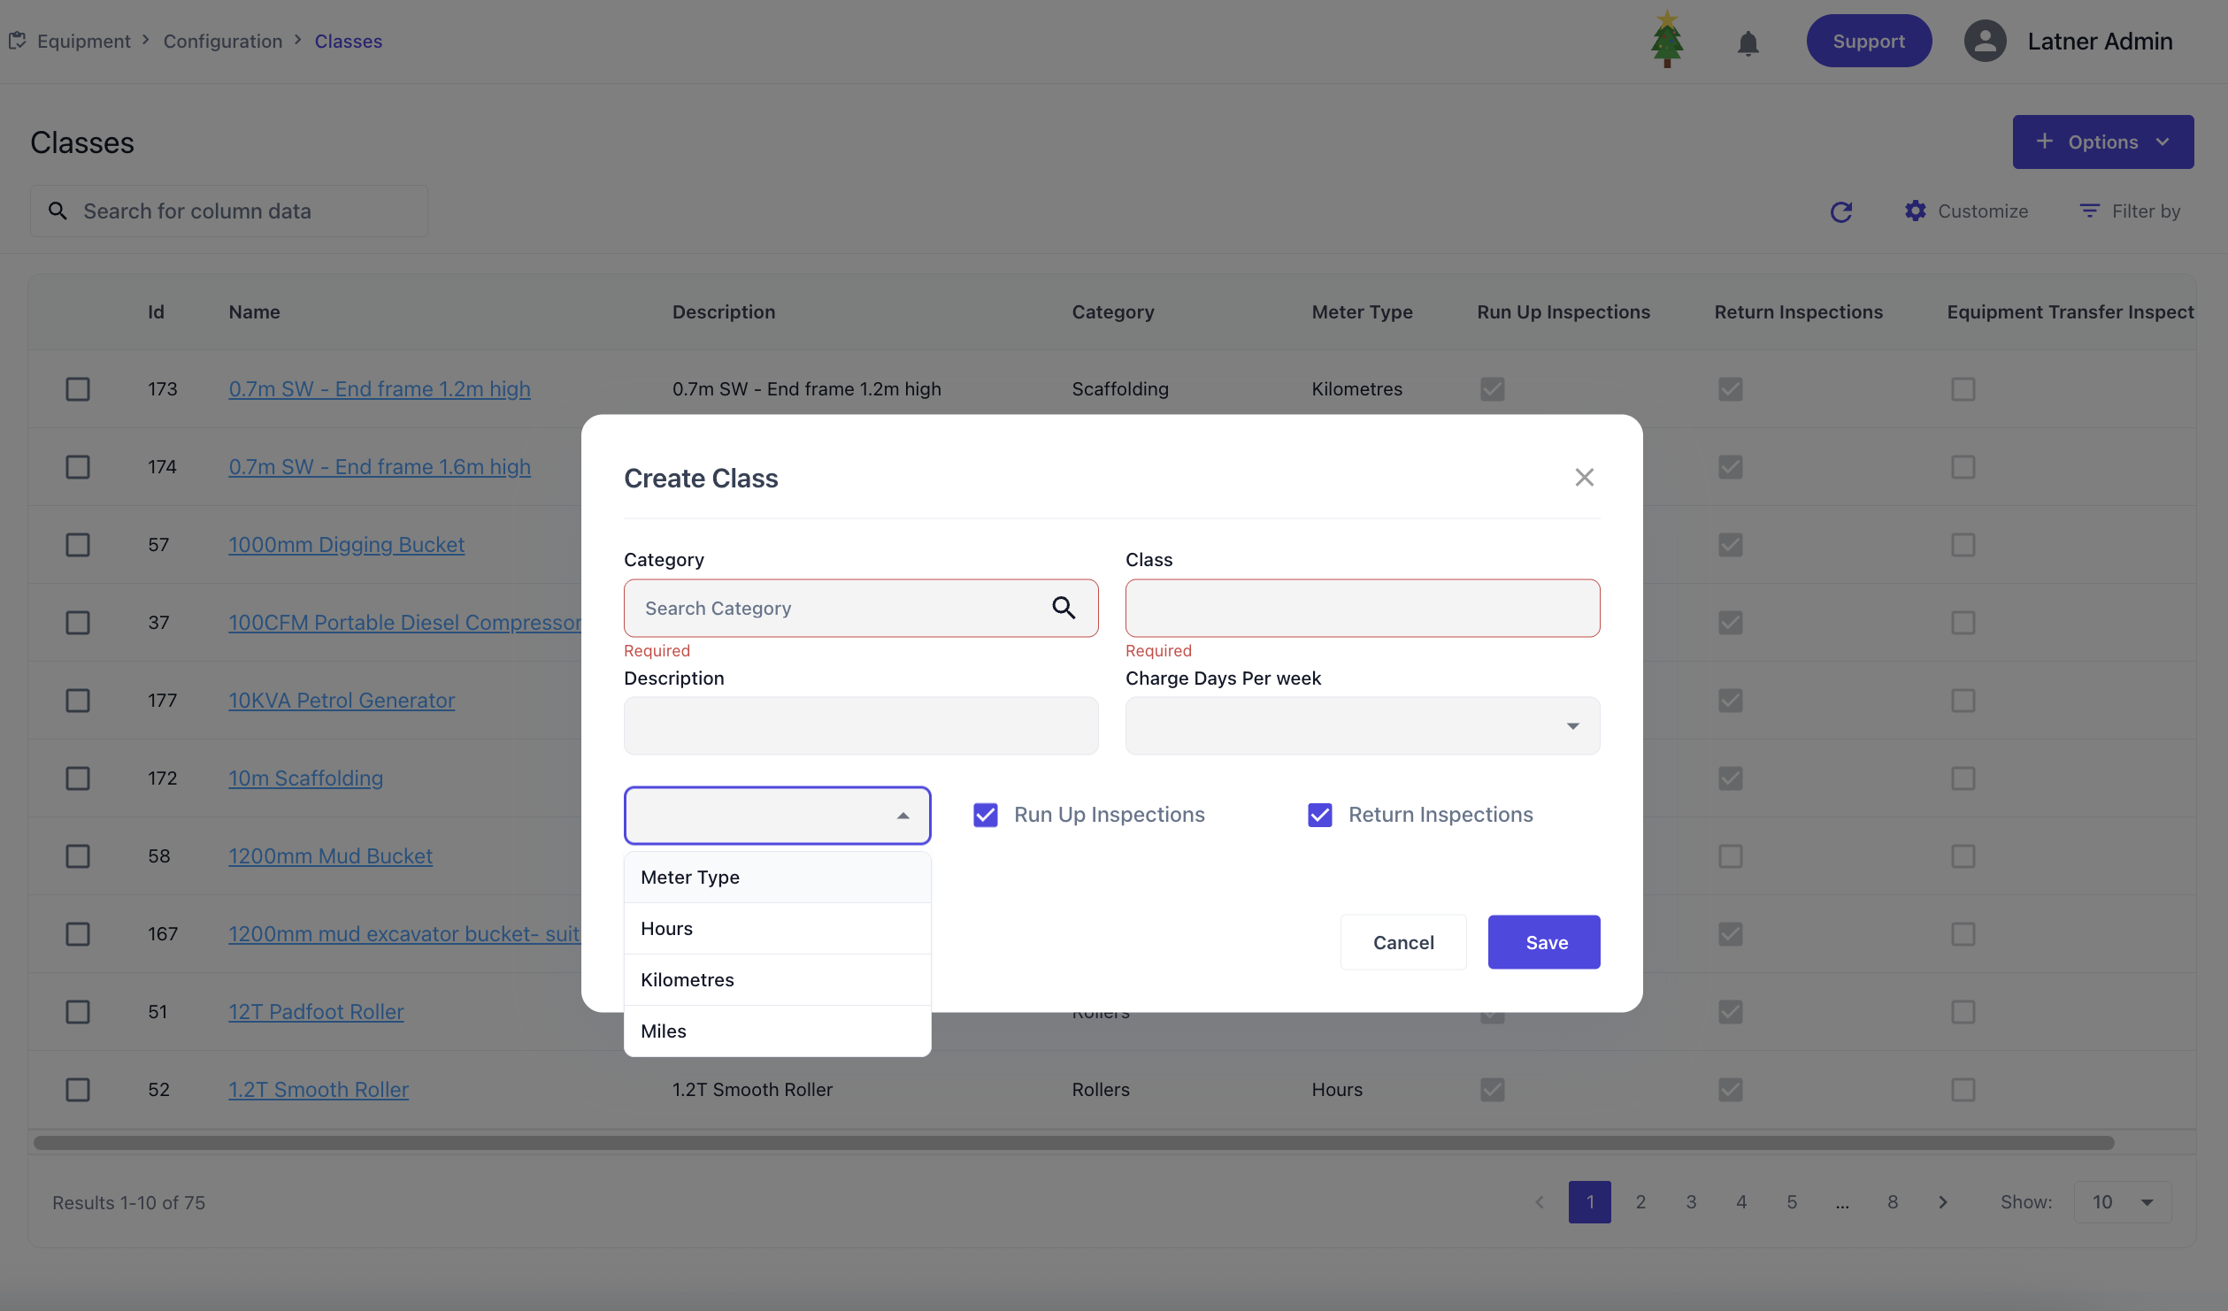Click the user avatar icon
The width and height of the screenshot is (2228, 1311).
(1985, 42)
